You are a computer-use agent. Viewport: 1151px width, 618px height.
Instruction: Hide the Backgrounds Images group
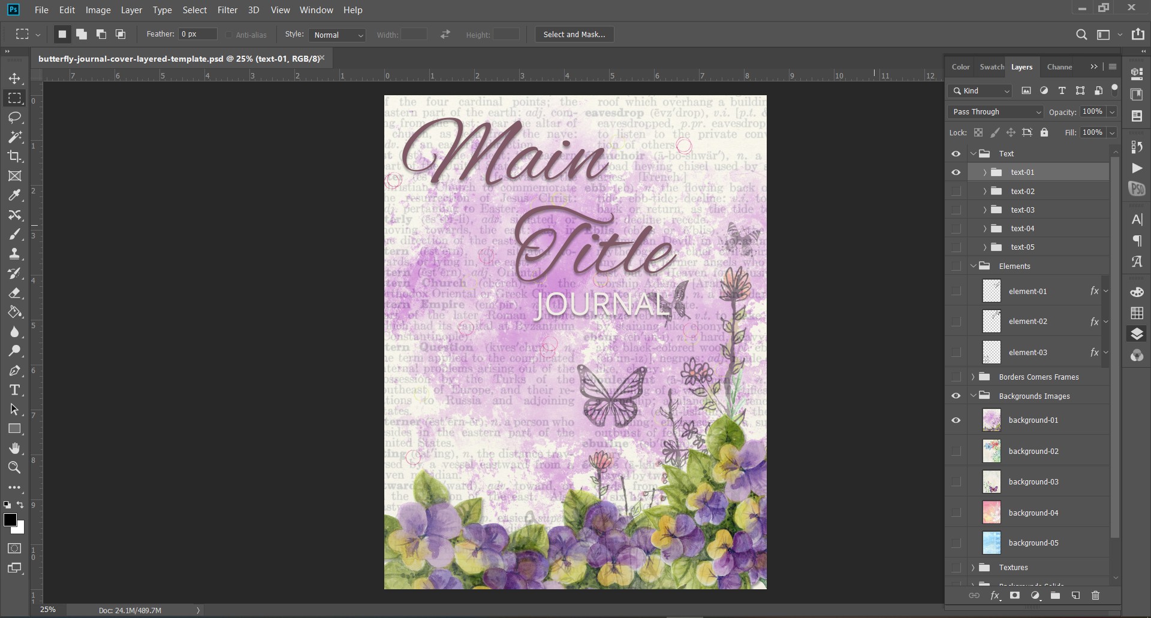(956, 396)
